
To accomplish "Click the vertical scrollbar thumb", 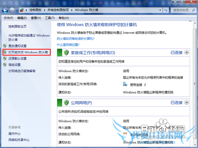I will [x=195, y=83].
